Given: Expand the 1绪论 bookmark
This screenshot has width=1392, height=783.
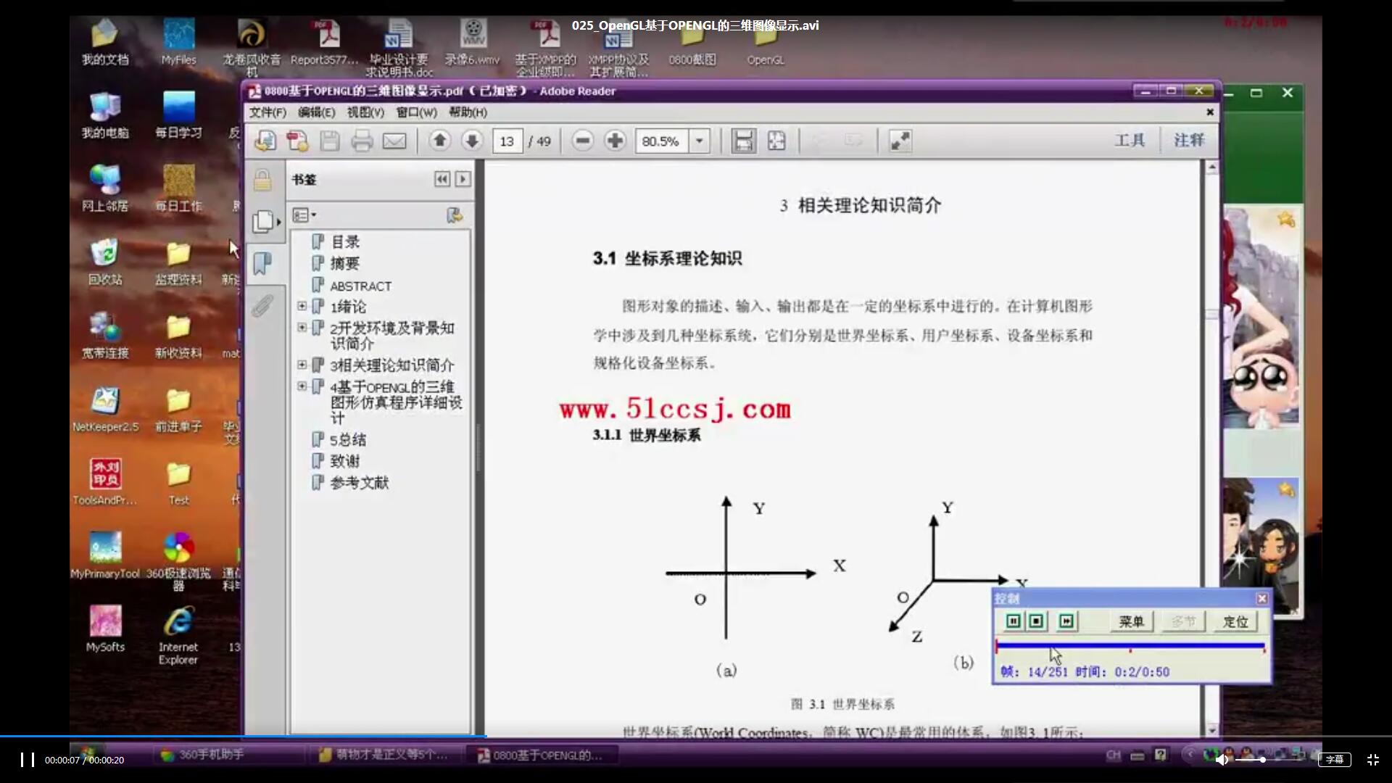Looking at the screenshot, I should pyautogui.click(x=302, y=306).
